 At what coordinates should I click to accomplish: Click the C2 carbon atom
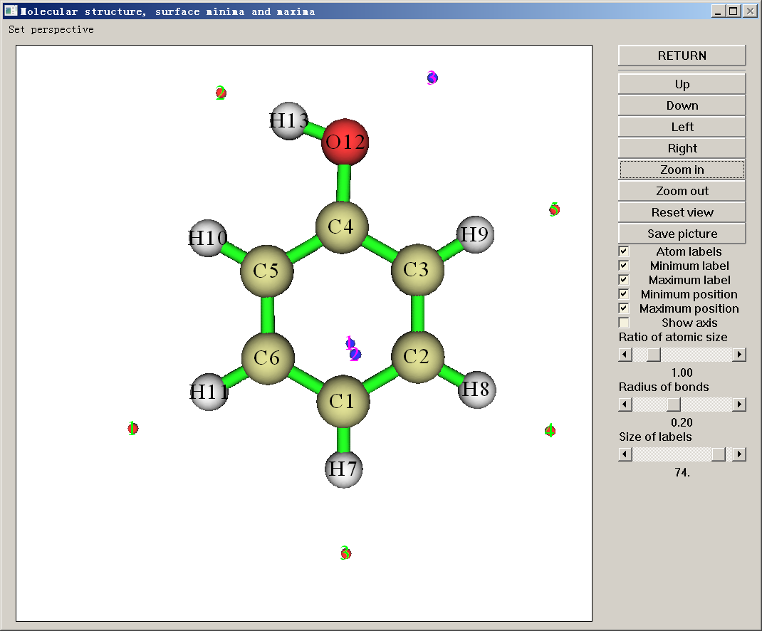click(417, 357)
